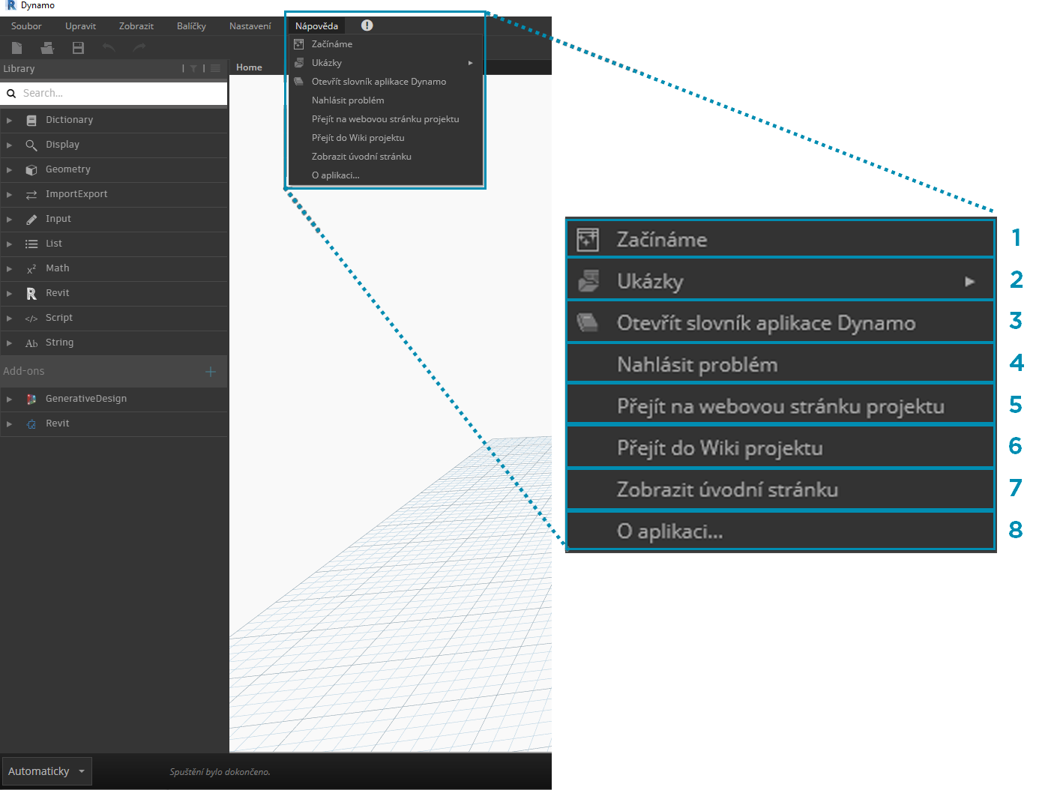
Task: Click the Math x-squared icon
Action: coord(31,268)
